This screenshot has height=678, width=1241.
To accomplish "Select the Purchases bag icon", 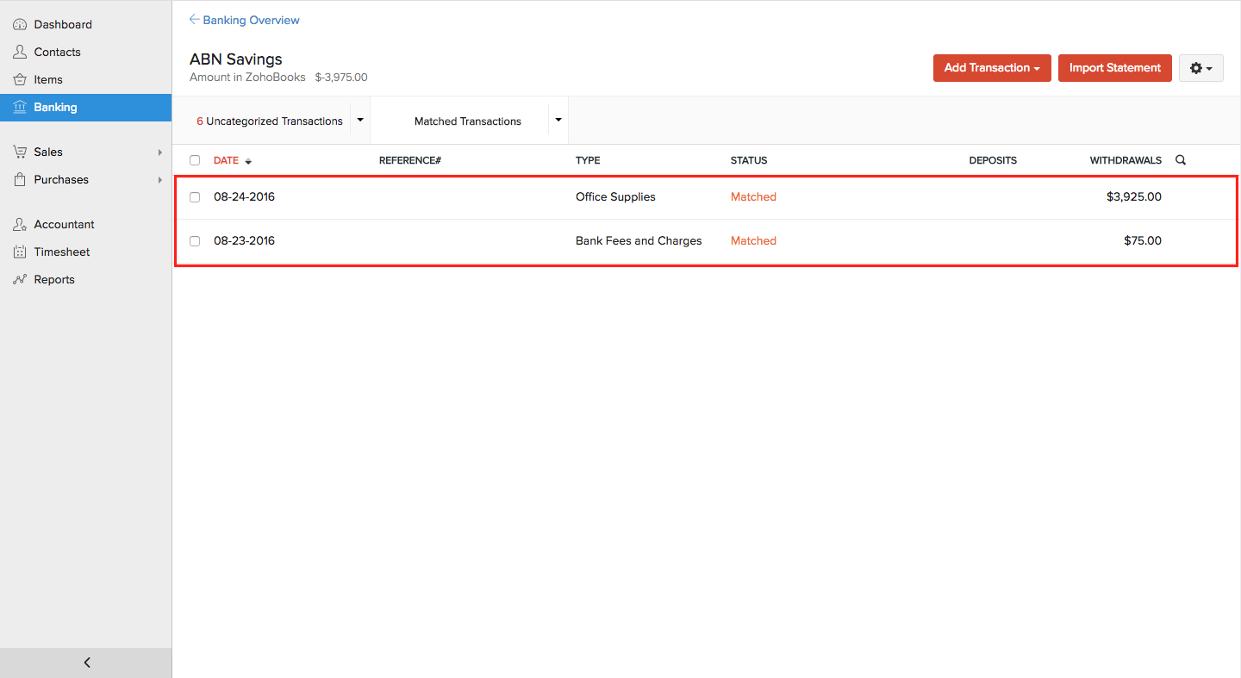I will click(19, 179).
